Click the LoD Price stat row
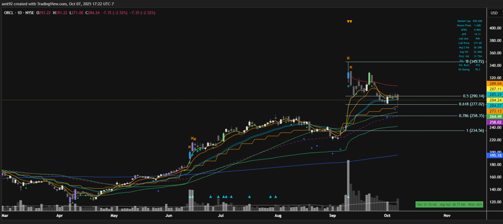The image size is (503, 224). pos(469,43)
